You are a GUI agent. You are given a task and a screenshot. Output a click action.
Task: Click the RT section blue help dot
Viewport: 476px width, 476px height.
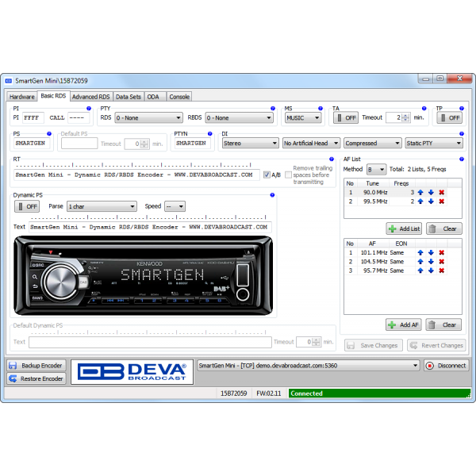[x=332, y=159]
